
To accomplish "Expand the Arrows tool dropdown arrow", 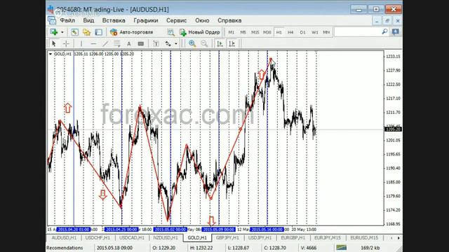I will [176, 44].
